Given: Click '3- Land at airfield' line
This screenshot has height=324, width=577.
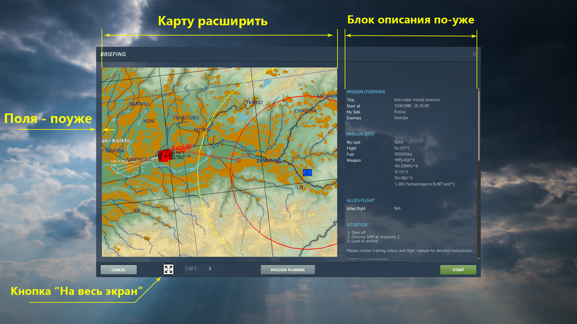Looking at the screenshot, I should 362,241.
